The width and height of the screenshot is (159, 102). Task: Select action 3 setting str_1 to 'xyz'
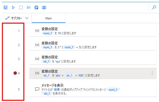(x=93, y=59)
